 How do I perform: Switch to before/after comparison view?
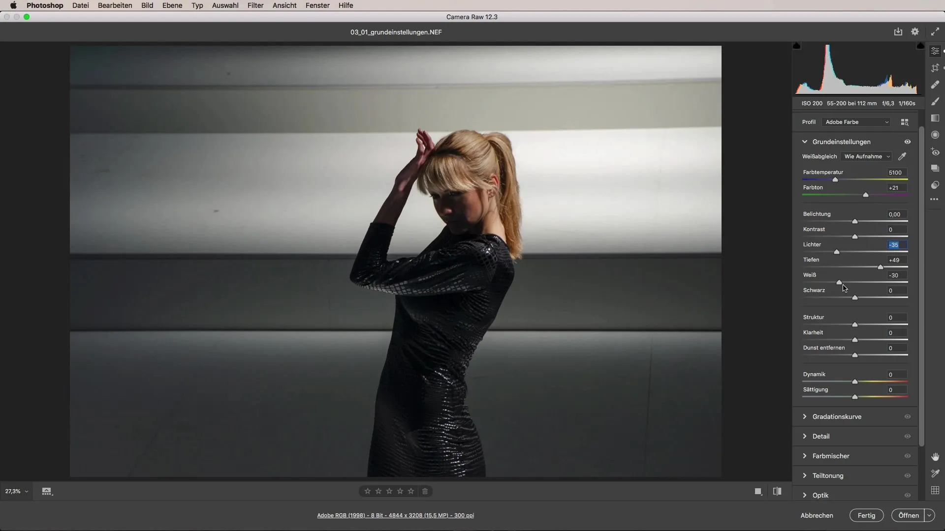pyautogui.click(x=777, y=491)
